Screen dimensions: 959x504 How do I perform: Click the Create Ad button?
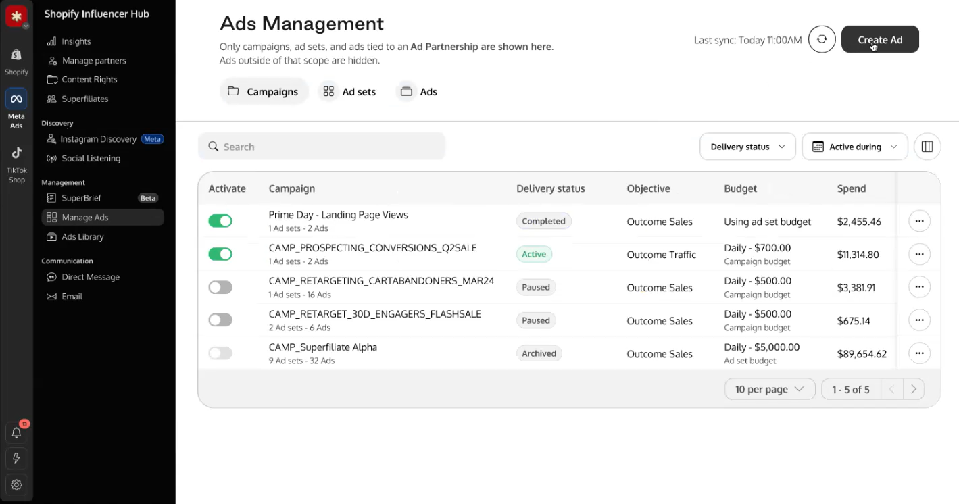[880, 39]
